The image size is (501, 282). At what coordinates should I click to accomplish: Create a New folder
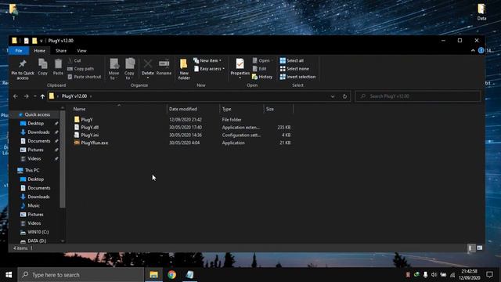[184, 69]
